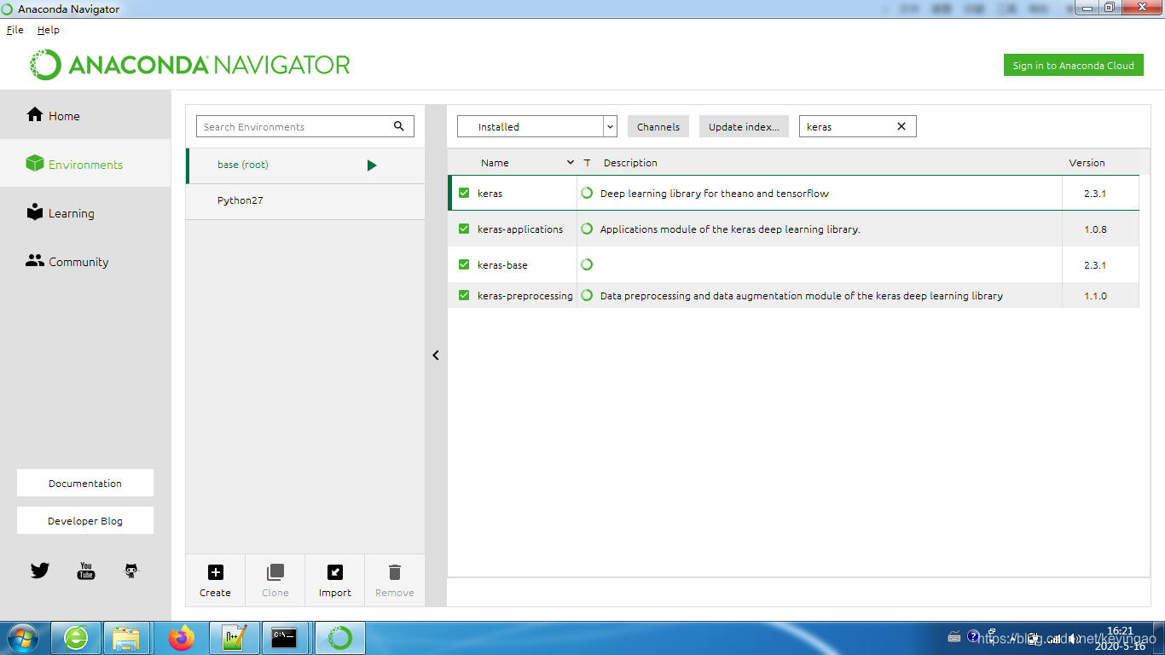Open the command prompt taskbar icon
The image size is (1165, 655).
pos(284,638)
